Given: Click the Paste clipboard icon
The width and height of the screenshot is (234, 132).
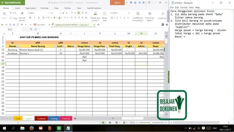Looking at the screenshot, I should click(x=4, y=14).
